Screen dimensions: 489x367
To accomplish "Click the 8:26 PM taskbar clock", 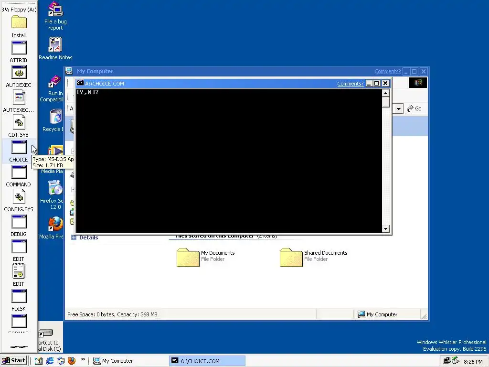I will point(473,361).
